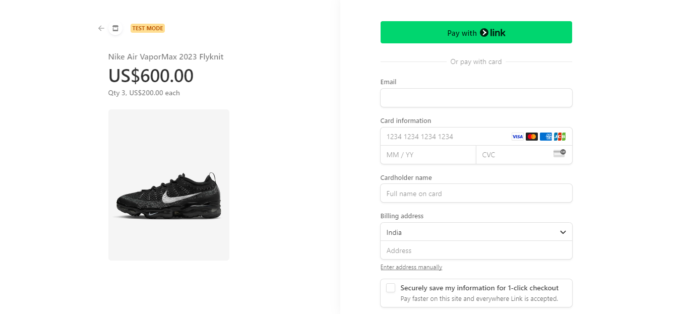This screenshot has height=314, width=678.
Task: Focus the Full name on card field
Action: click(476, 194)
